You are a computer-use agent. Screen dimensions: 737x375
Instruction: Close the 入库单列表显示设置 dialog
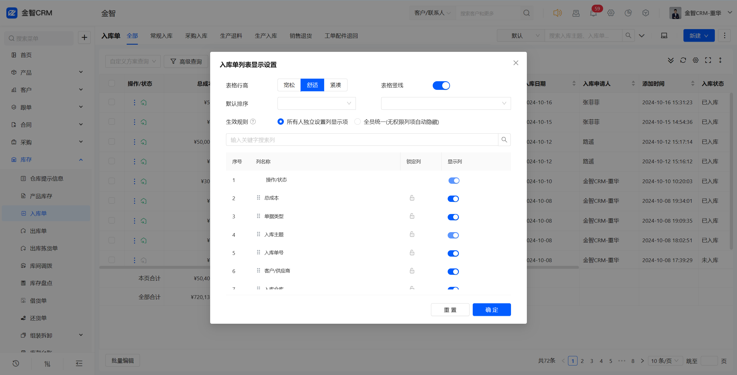(x=516, y=63)
